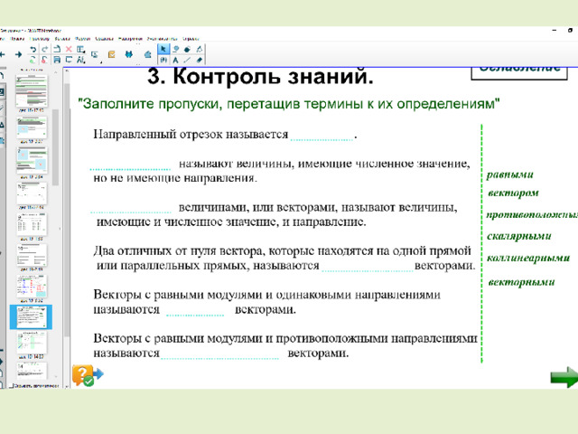Toggle the auto-hide checkbox under page sorter
This screenshot has width=578, height=434.
click(11, 386)
